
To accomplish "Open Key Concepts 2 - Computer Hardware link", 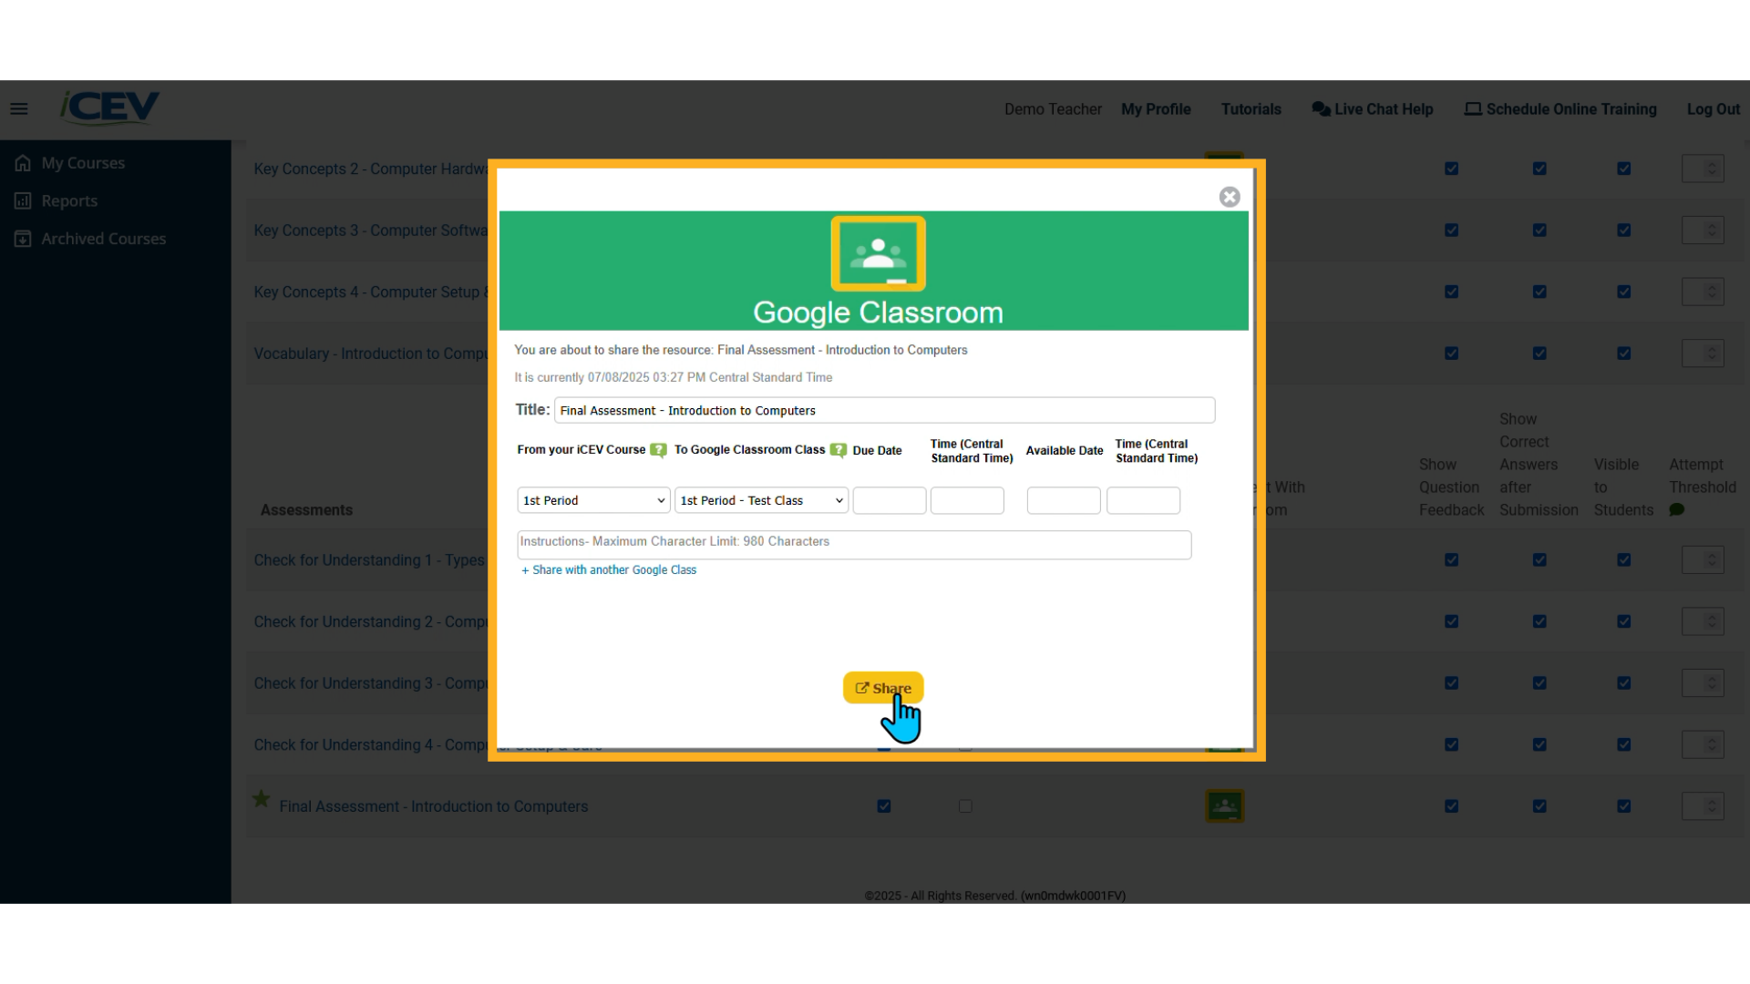I will (371, 169).
